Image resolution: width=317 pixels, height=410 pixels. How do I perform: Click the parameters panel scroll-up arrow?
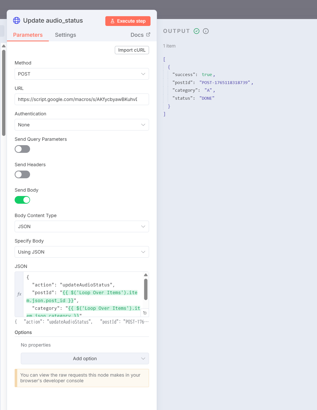(x=4, y=46)
